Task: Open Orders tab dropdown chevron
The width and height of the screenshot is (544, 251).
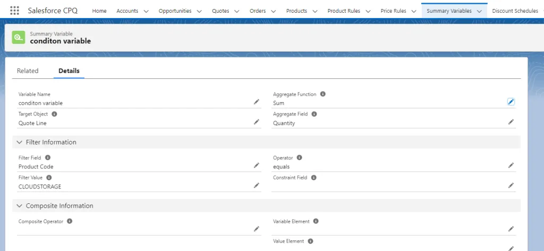Action: coord(274,11)
